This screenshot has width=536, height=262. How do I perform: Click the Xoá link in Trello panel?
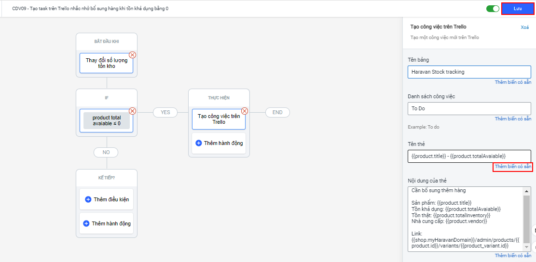click(x=524, y=27)
